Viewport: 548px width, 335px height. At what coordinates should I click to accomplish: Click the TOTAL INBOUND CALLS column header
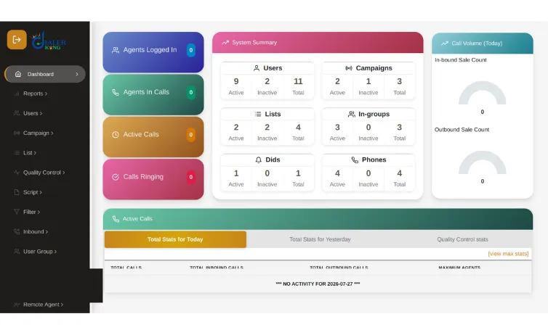pos(217,268)
